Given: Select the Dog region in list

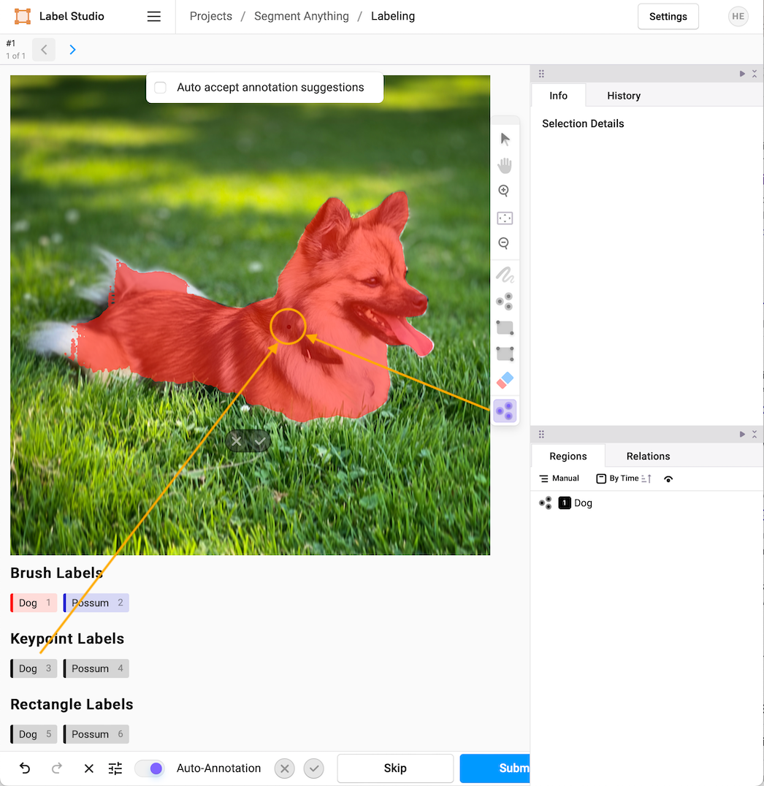Looking at the screenshot, I should [x=582, y=503].
